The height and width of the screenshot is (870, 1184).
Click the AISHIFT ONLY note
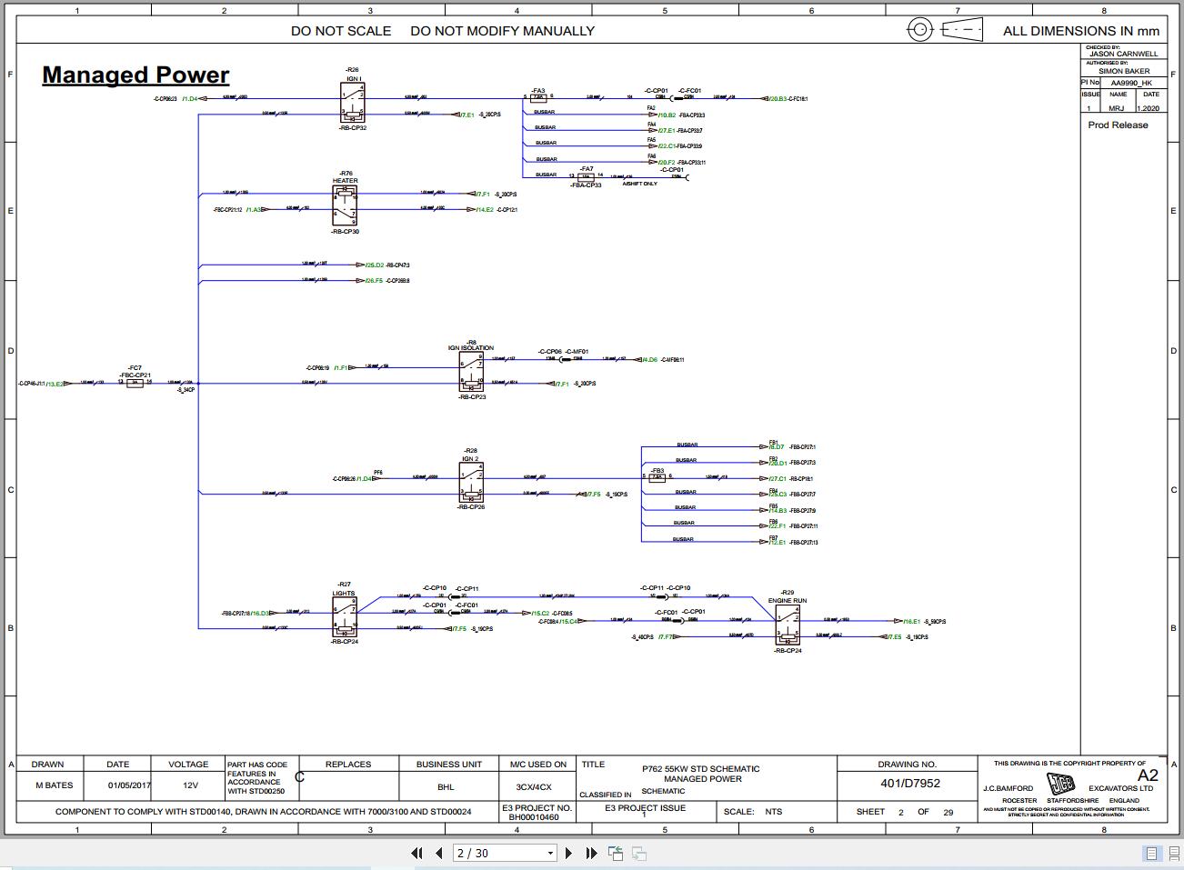(639, 184)
